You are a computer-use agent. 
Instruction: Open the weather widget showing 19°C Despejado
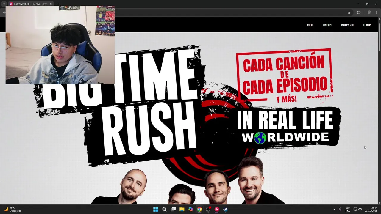point(13,209)
